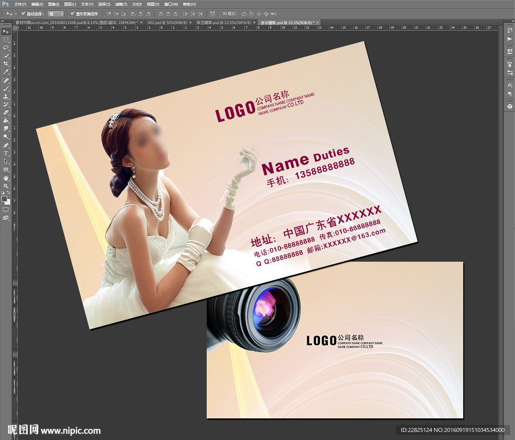This screenshot has height=440, width=515.
Task: Select the Healing Brush tool
Action: (x=6, y=81)
